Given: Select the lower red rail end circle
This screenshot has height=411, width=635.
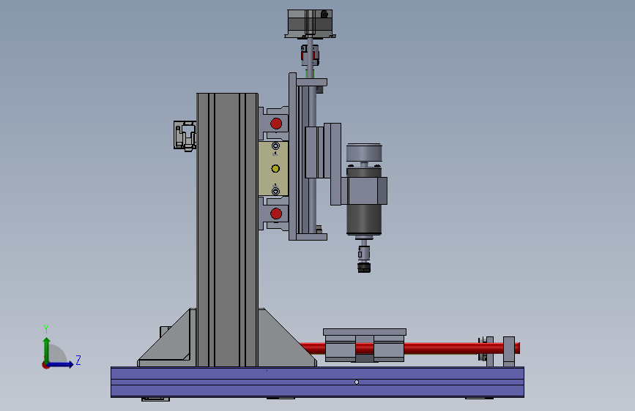Looking at the screenshot, I should [276, 214].
